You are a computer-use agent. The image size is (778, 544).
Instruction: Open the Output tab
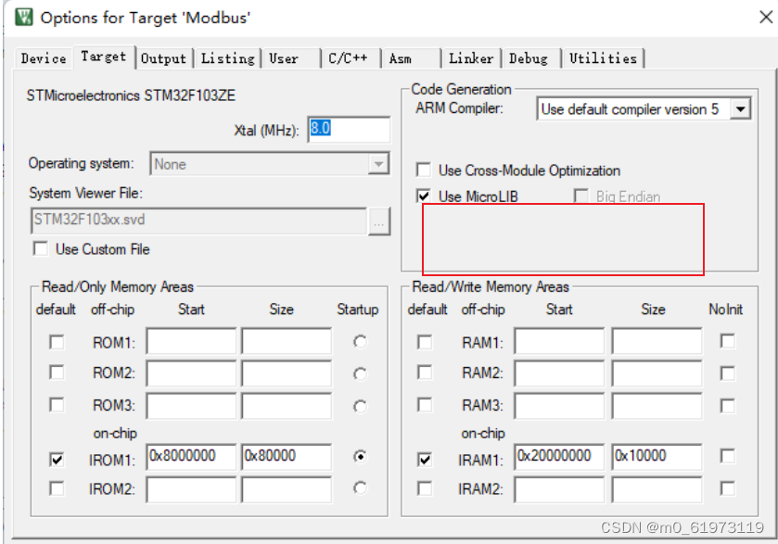[163, 58]
